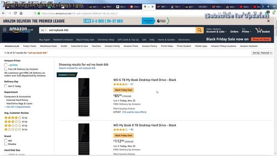Open Orders page

(234, 32)
